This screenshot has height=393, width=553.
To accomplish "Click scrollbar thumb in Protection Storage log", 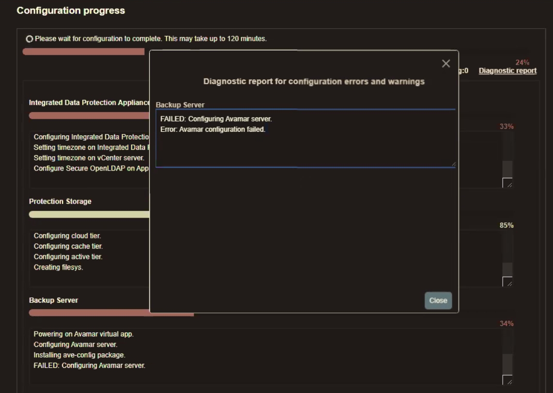I will click(507, 269).
